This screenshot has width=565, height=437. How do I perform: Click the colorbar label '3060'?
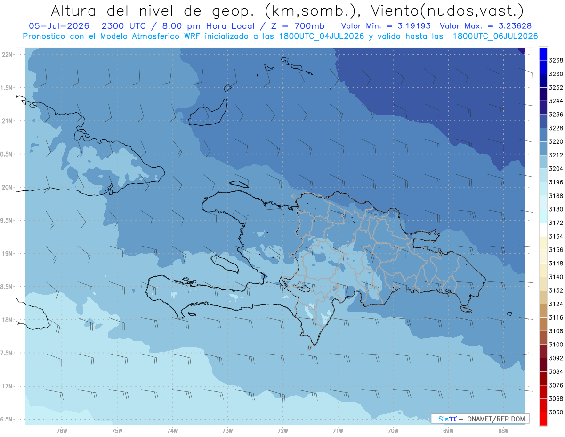coord(556,412)
